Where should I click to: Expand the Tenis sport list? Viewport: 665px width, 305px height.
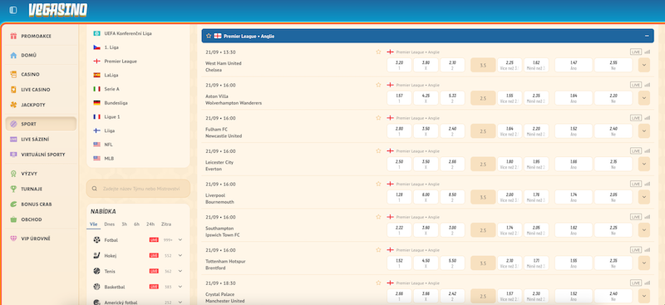(180, 272)
